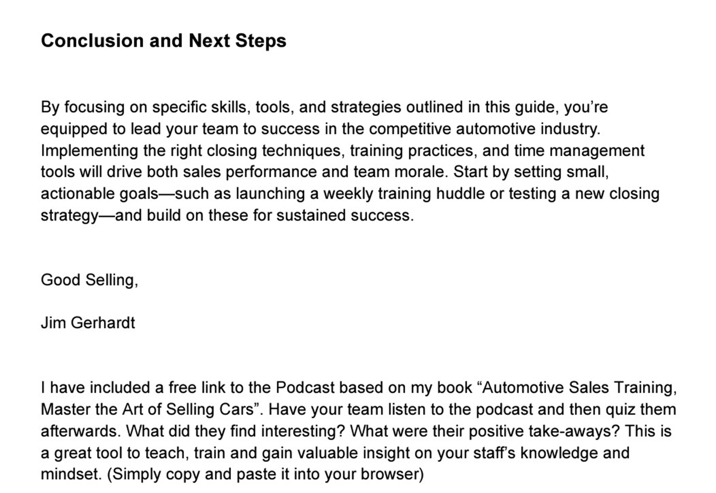Click the question "What did they find interesting?"

click(236, 431)
